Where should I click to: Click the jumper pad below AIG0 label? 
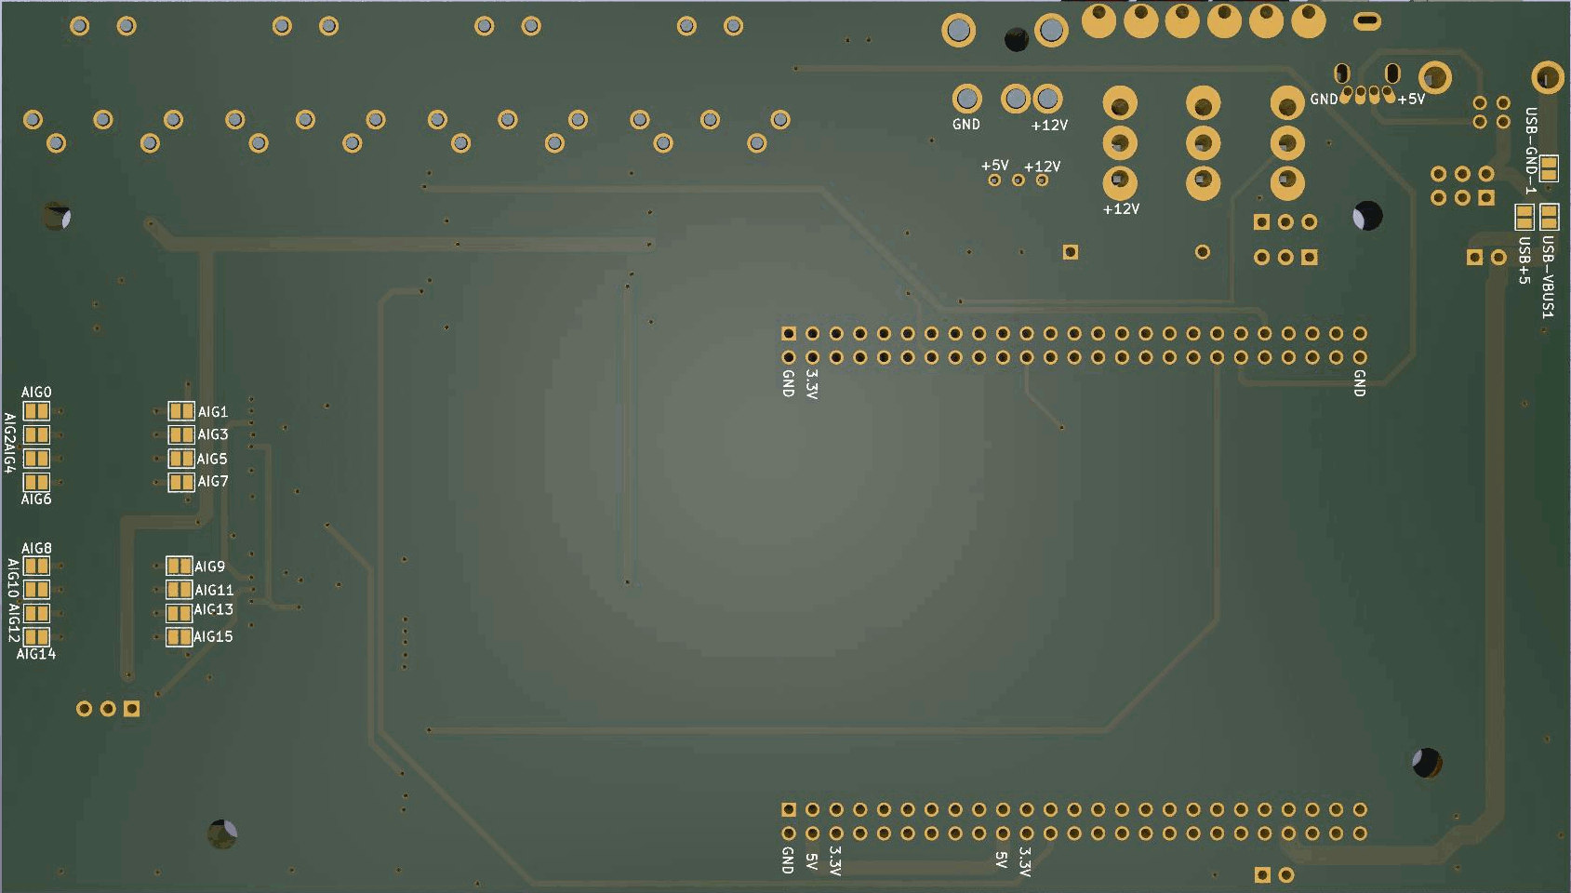tap(36, 411)
